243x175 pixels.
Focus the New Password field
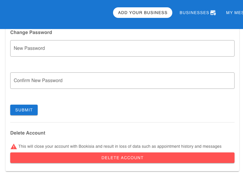pyautogui.click(x=122, y=48)
